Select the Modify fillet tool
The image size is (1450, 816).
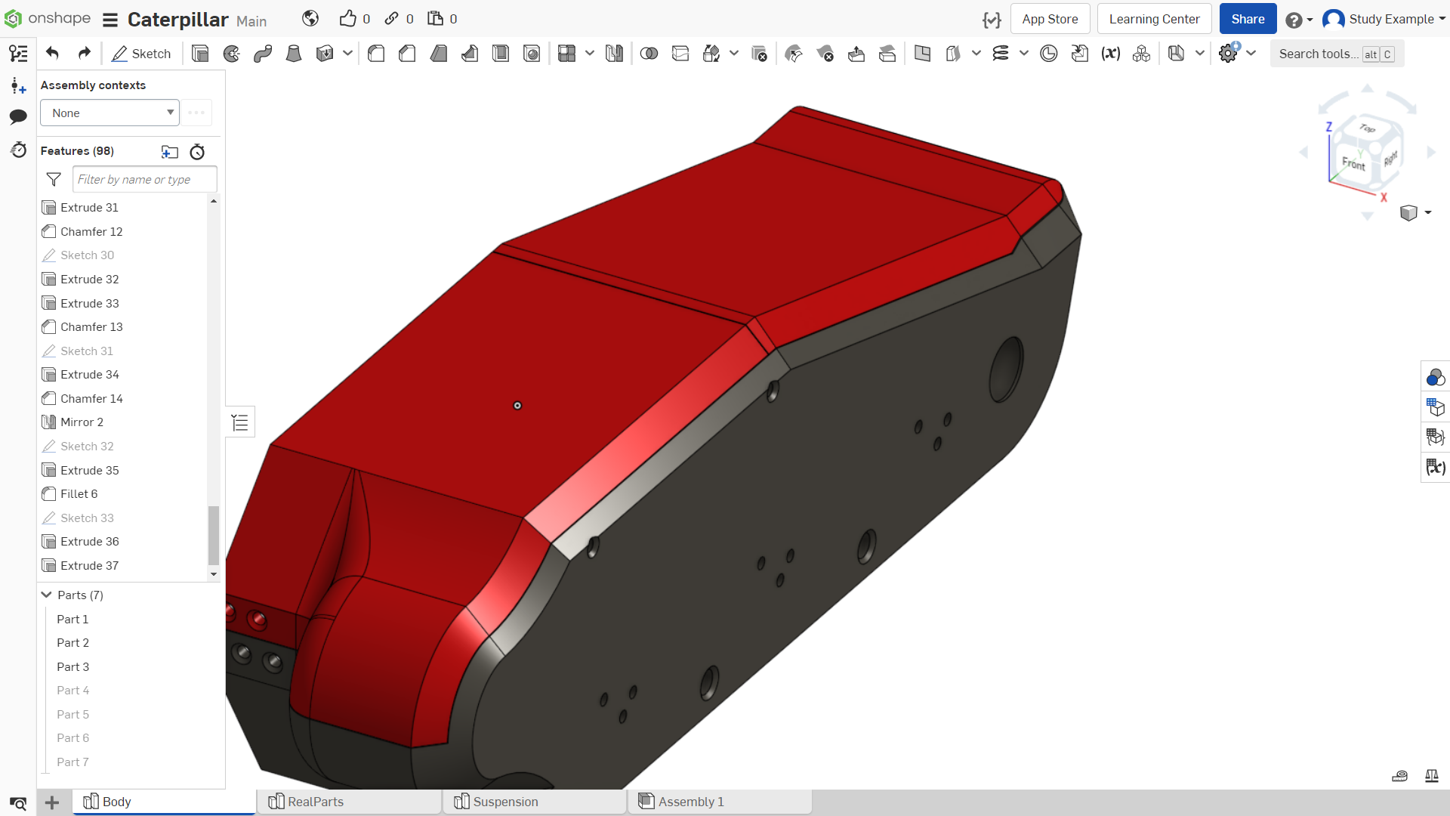coord(794,54)
